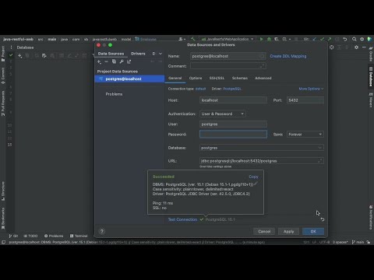374x280 pixels.
Task: Expand the Database postgres dropdown arrow
Action: (319, 148)
